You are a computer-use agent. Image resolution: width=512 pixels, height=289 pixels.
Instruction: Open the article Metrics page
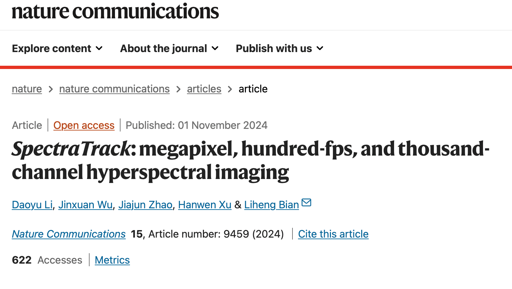pos(112,260)
